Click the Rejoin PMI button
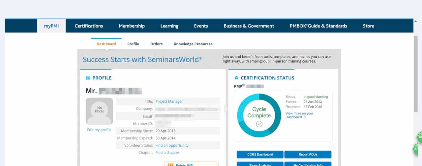This screenshot has height=166, width=422. (192, 164)
